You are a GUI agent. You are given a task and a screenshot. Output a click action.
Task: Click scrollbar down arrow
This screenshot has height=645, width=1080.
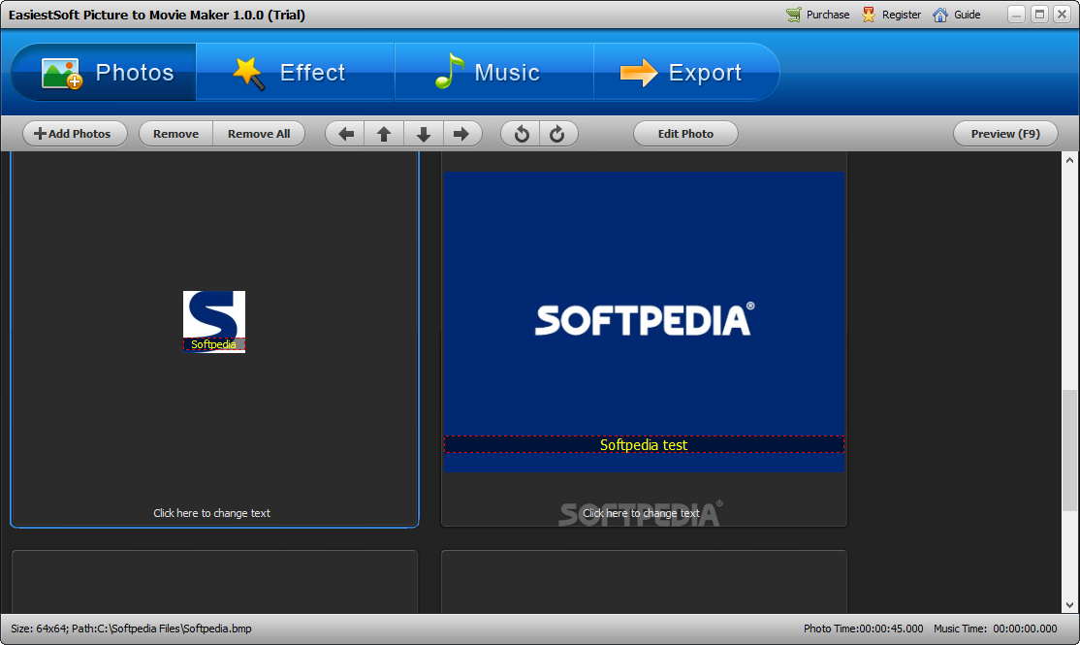coord(1069,605)
